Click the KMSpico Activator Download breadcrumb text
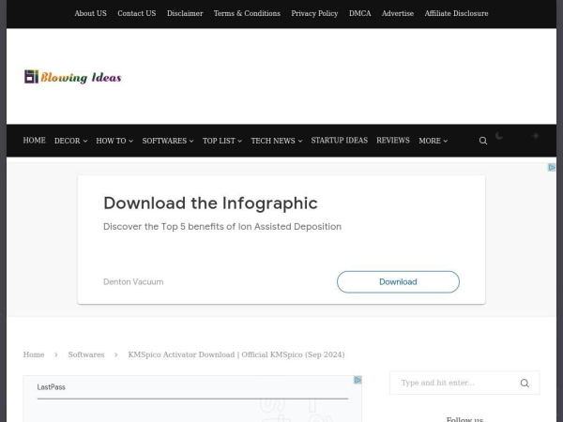563x422 pixels. point(236,354)
